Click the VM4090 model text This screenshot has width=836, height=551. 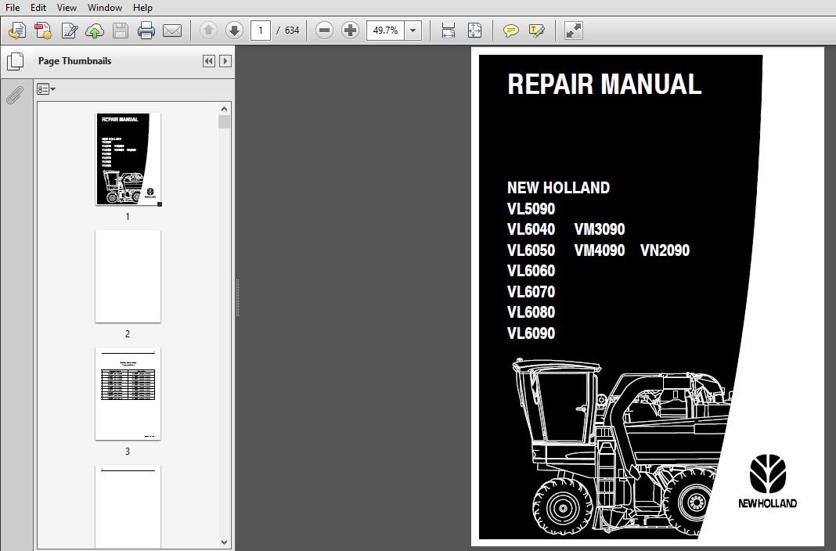click(600, 250)
